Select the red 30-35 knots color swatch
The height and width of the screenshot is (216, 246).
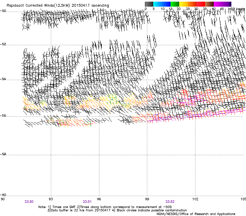201,4
